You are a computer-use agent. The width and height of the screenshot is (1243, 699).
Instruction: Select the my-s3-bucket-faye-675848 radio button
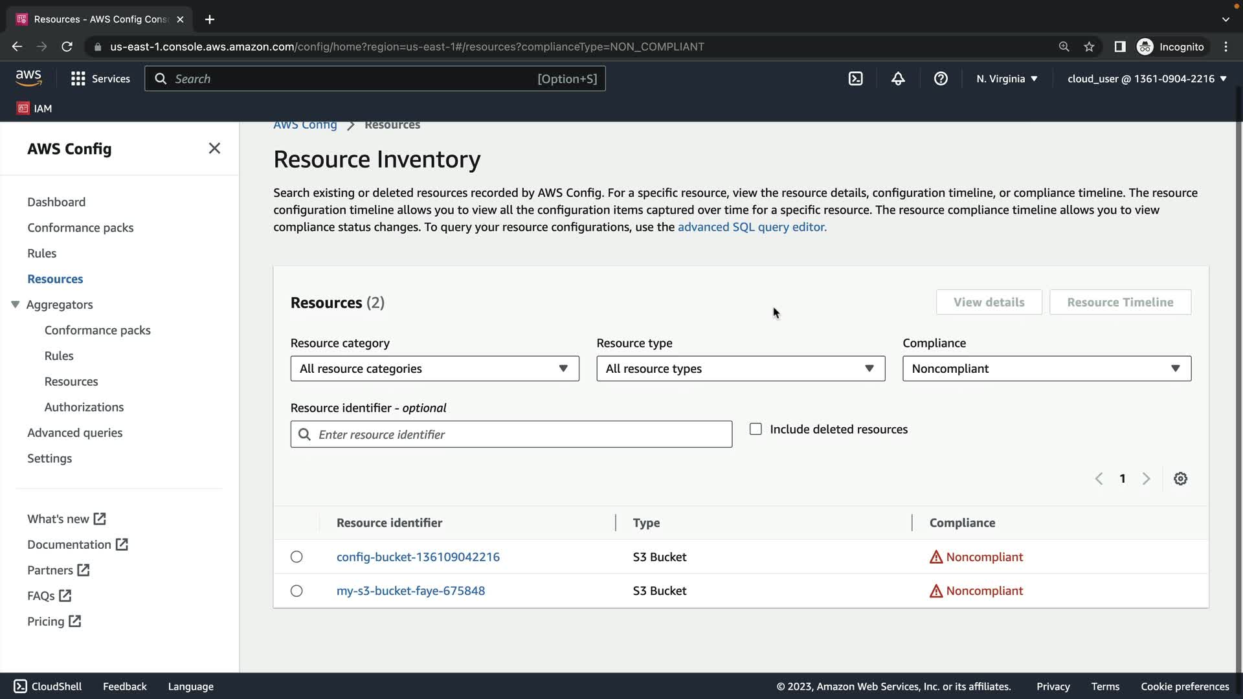[297, 591]
